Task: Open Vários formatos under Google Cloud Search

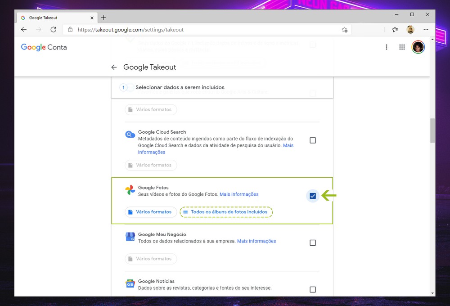Action: click(x=150, y=165)
